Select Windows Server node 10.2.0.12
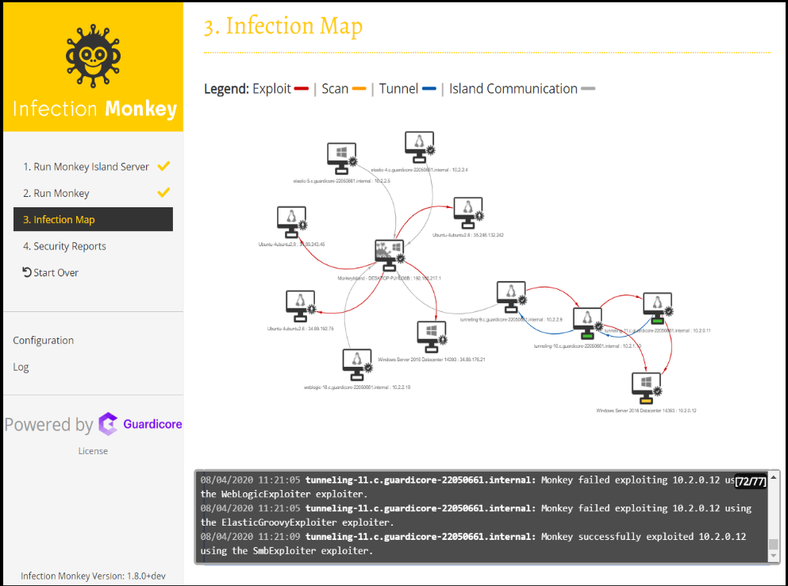The height and width of the screenshot is (586, 788). click(647, 387)
